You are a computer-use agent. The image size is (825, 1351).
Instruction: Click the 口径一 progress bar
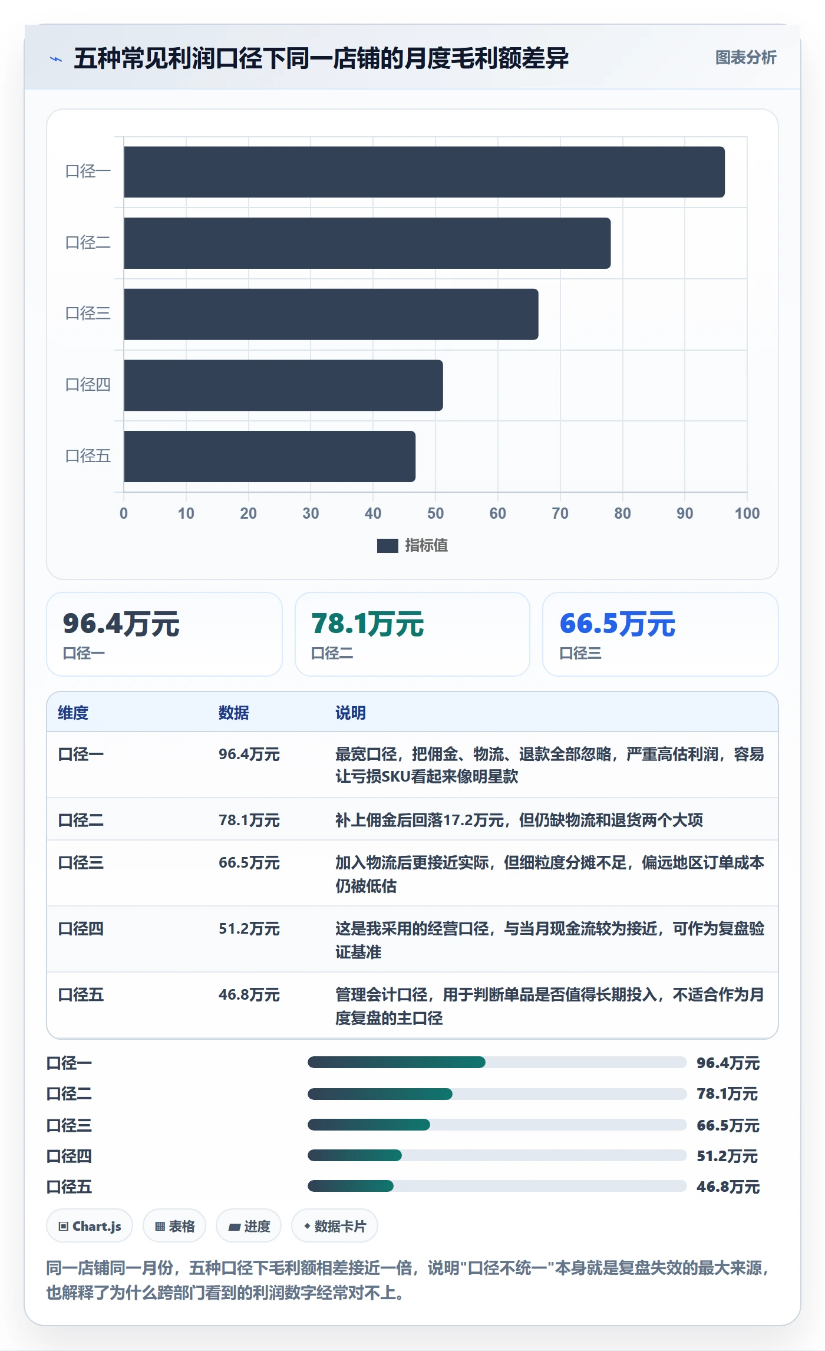coord(497,1062)
